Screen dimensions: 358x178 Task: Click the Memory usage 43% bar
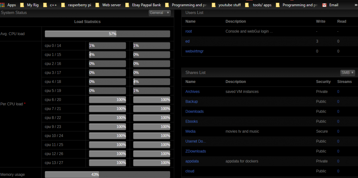pyautogui.click(x=107, y=174)
